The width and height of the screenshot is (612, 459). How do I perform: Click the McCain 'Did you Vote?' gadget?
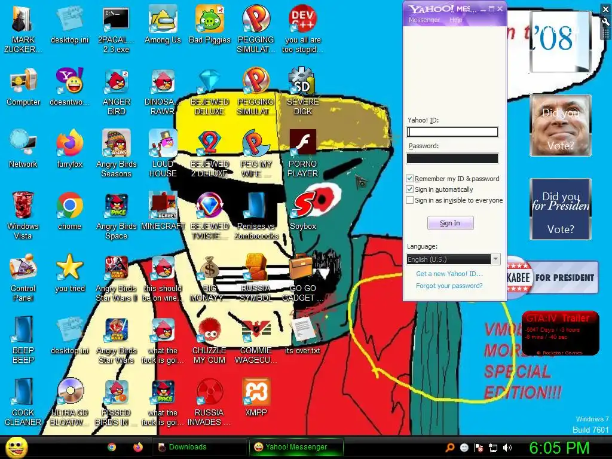click(x=561, y=126)
